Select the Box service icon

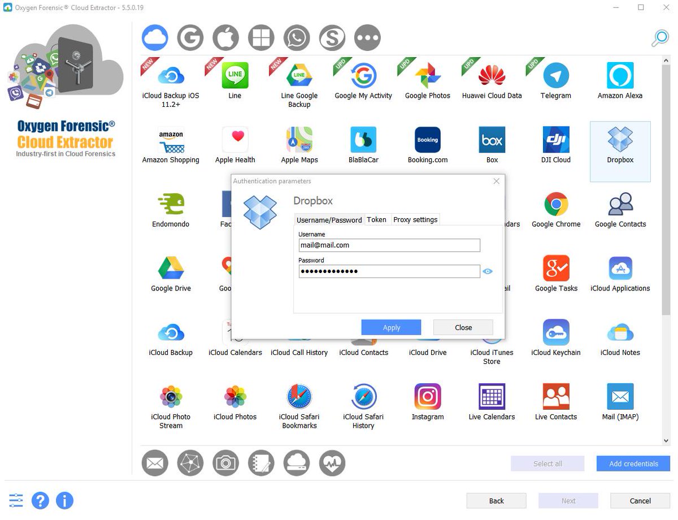[x=492, y=140]
